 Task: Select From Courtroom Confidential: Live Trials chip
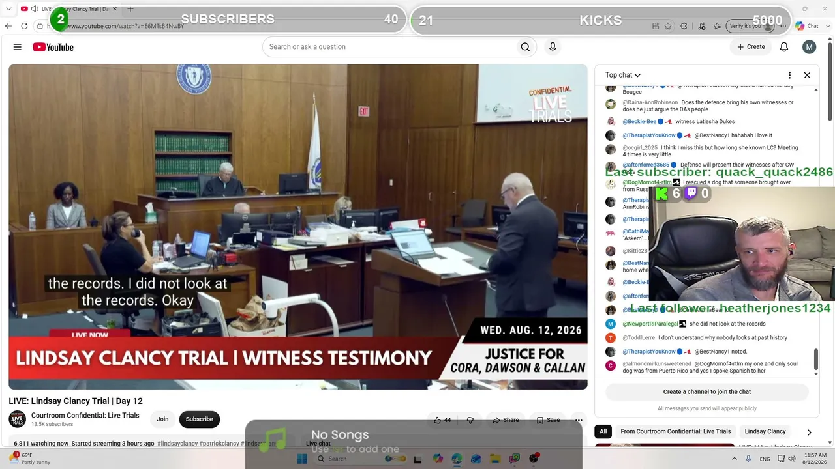[676, 431]
